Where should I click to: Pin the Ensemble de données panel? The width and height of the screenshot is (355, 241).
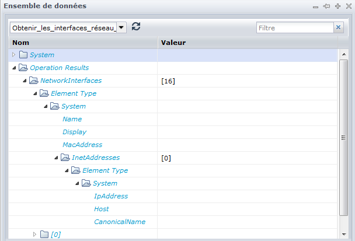326,6
